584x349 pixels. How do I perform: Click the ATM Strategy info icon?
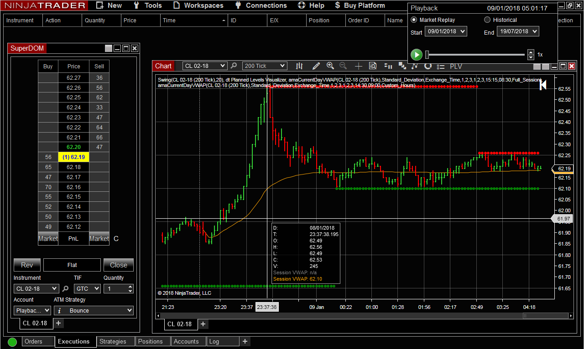click(60, 311)
